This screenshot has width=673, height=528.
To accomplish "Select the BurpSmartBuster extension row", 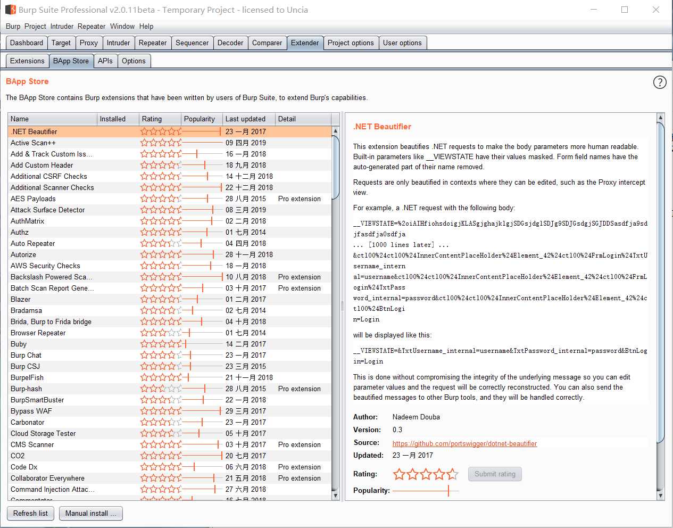I will [x=170, y=400].
